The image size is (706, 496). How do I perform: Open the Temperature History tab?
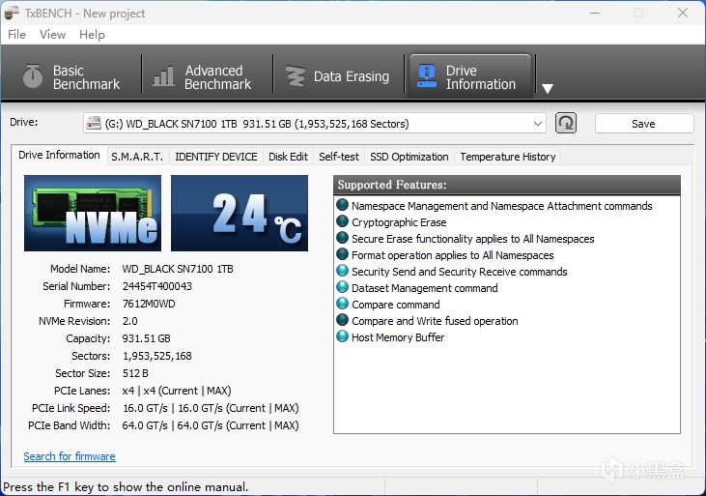(x=507, y=157)
